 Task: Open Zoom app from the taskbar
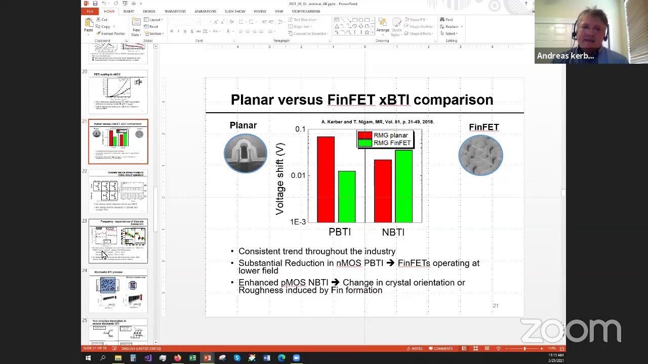296,358
